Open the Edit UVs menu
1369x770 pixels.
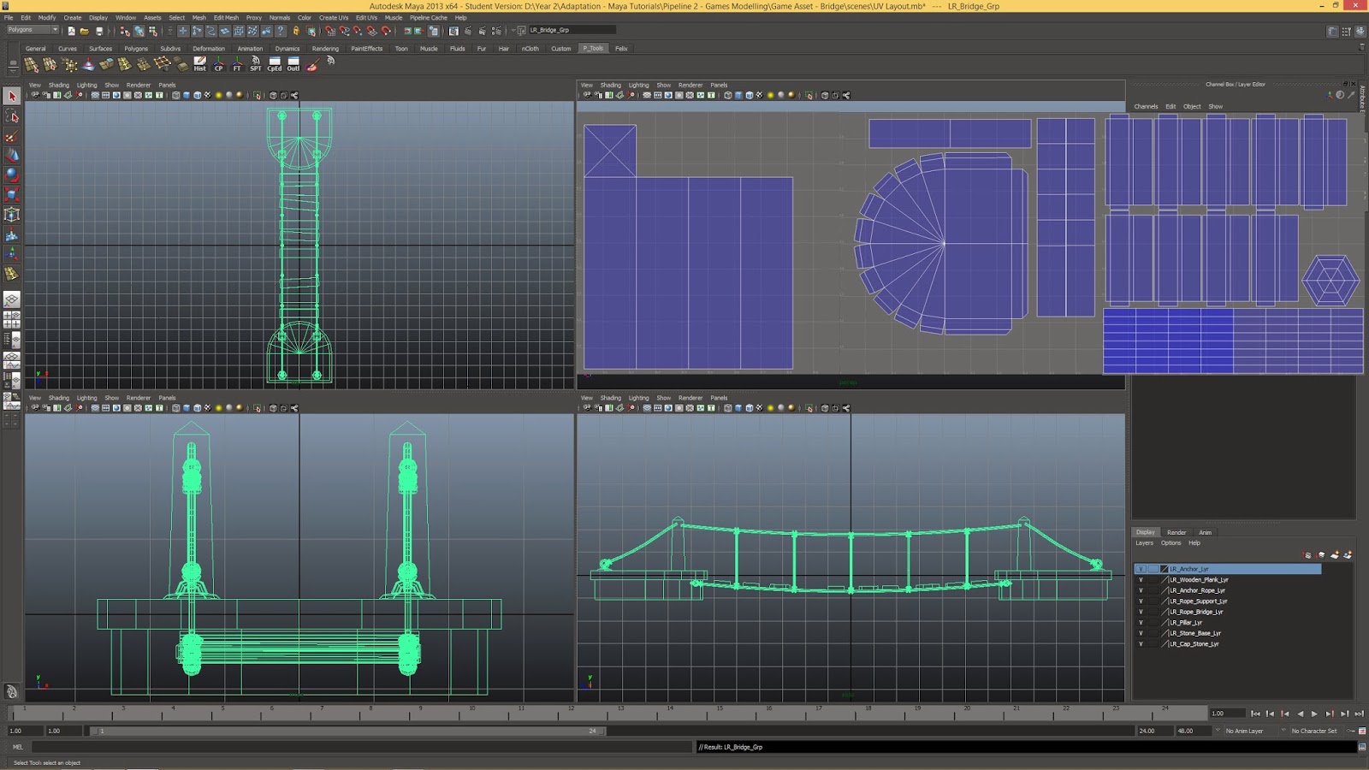coord(365,17)
